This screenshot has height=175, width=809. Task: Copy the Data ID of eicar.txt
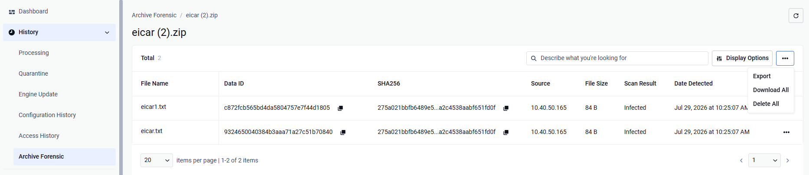pos(343,132)
